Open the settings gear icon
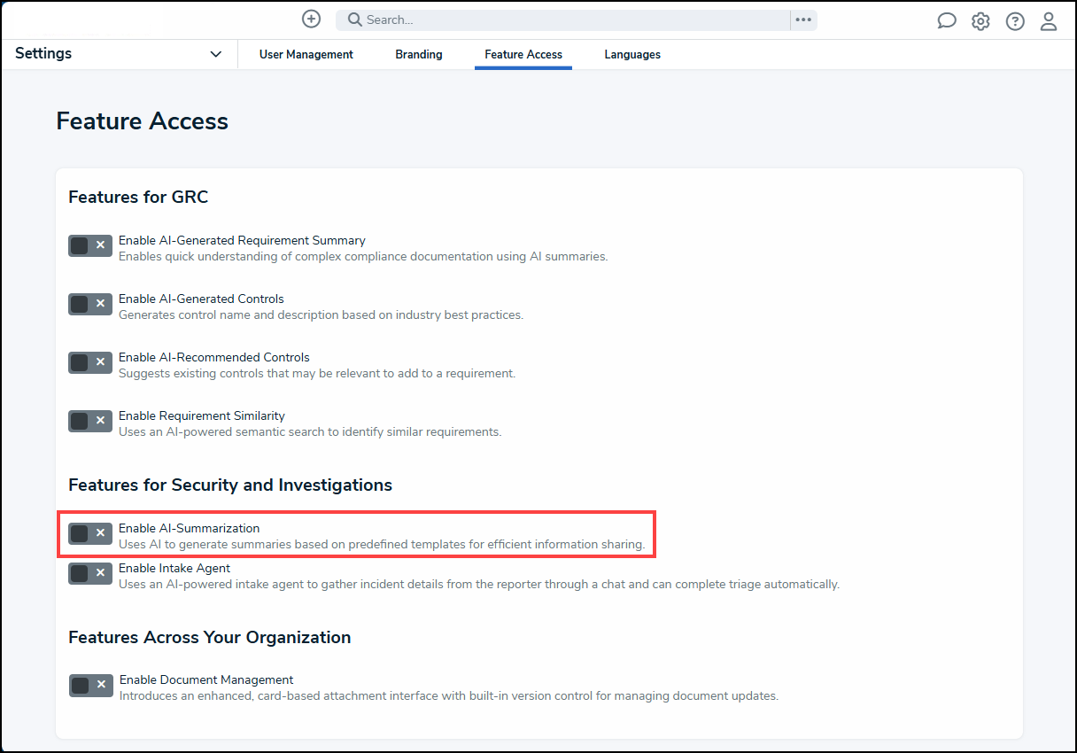Image resolution: width=1077 pixels, height=753 pixels. pyautogui.click(x=980, y=21)
